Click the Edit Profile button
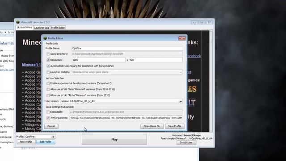 pyautogui.click(x=46, y=142)
